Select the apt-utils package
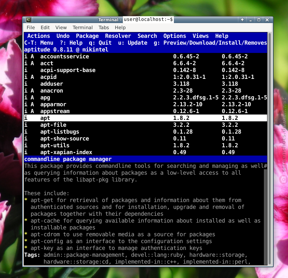This screenshot has width=288, height=278. 145,145
